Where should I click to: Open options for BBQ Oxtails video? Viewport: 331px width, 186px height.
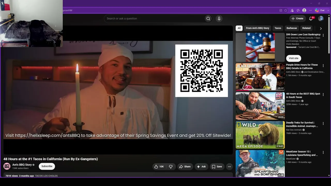pos(323,66)
